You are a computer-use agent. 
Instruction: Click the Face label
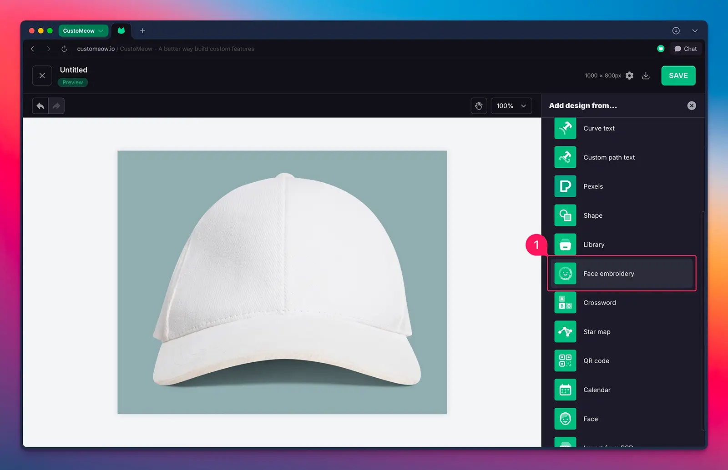click(591, 419)
